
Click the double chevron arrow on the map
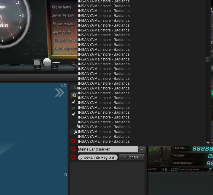[60, 93]
